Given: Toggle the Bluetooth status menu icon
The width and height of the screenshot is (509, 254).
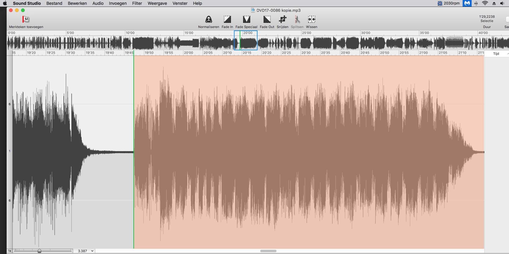Looking at the screenshot, I should click(x=476, y=3).
